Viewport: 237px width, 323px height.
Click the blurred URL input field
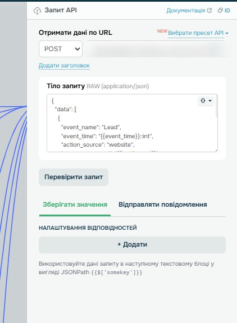(156, 49)
